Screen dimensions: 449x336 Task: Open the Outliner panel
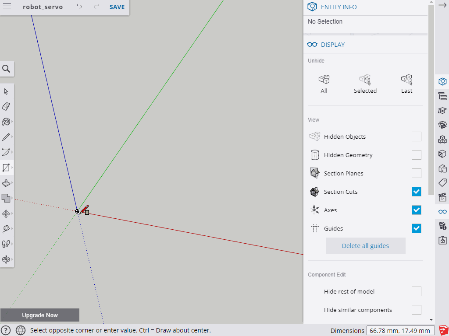(442, 96)
